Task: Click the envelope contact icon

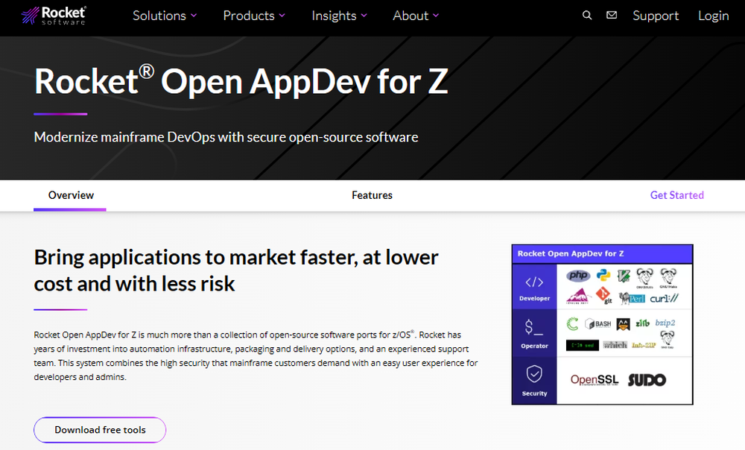Action: click(612, 15)
